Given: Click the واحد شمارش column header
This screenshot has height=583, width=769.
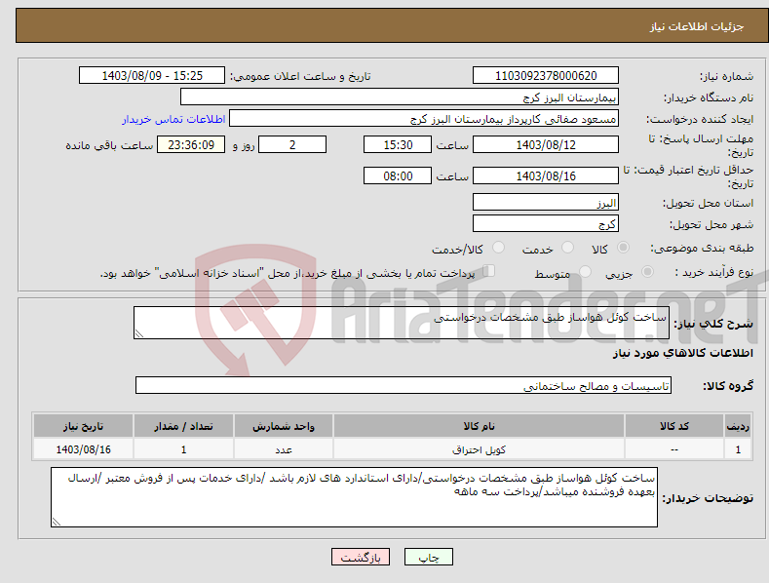Looking at the screenshot, I should 284,426.
